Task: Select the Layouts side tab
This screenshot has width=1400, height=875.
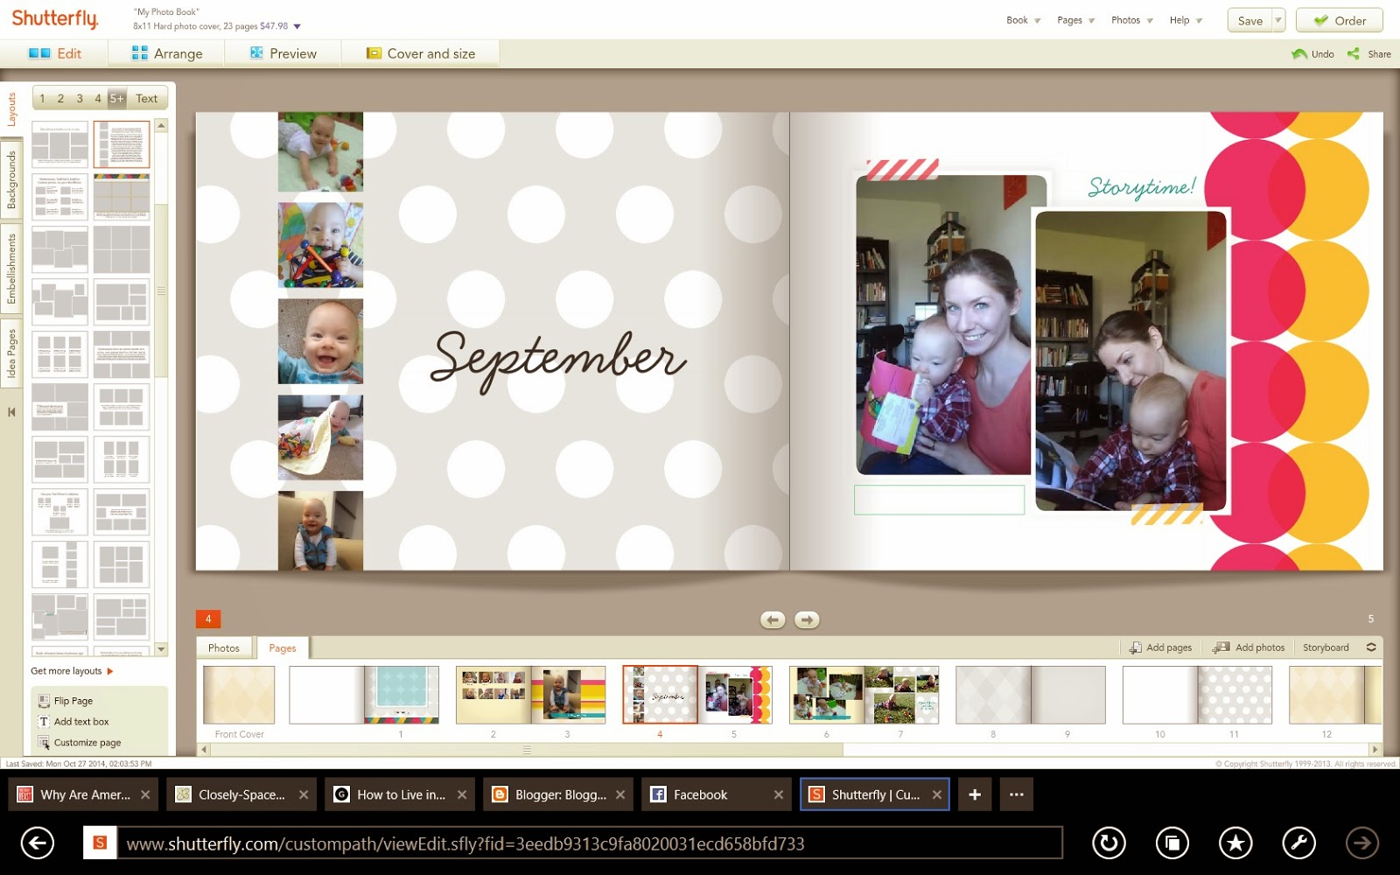Action: (x=11, y=109)
